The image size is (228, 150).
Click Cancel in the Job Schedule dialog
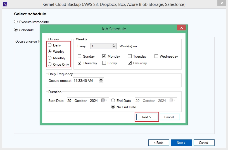169,117
